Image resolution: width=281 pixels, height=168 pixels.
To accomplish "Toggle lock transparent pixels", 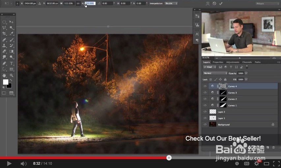I will click(211, 80).
